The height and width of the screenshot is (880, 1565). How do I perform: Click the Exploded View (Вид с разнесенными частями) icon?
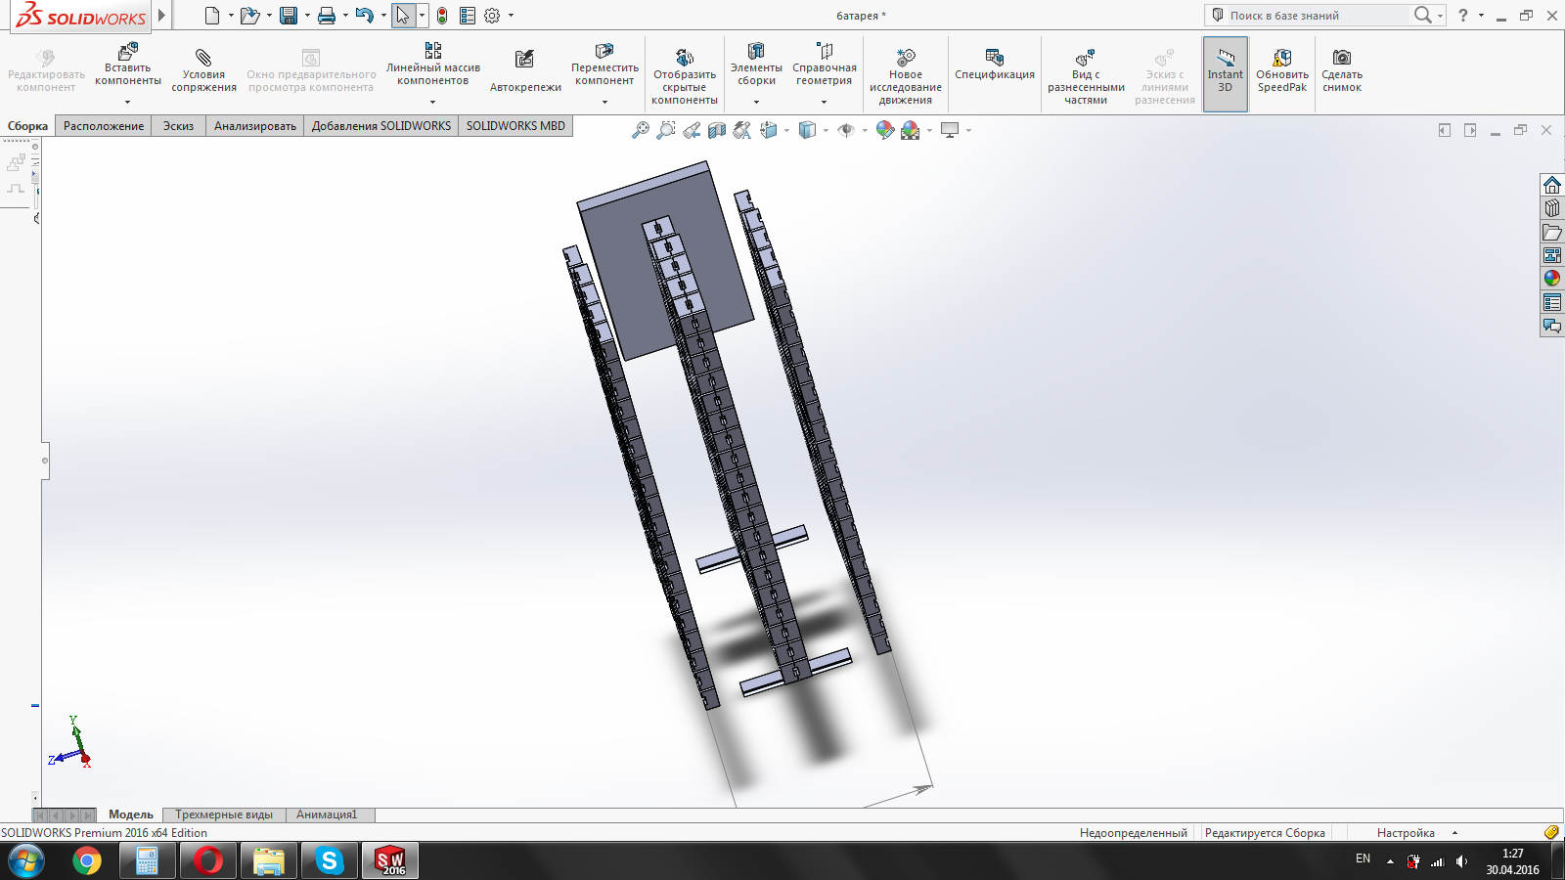pos(1085,58)
